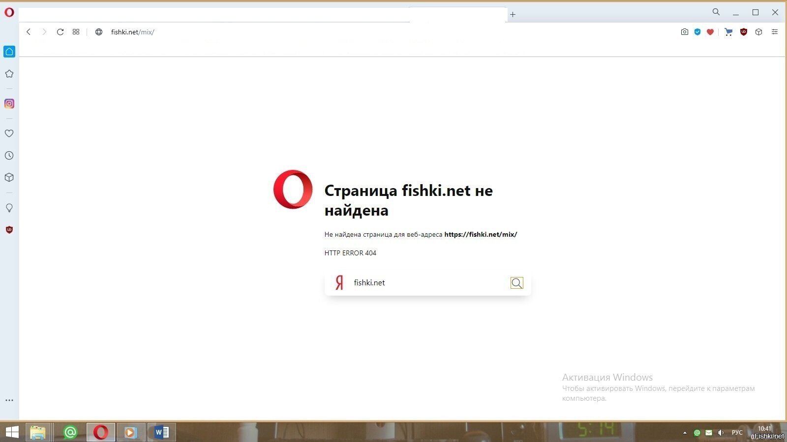787x442 pixels.
Task: Open the media player in taskbar
Action: point(130,432)
